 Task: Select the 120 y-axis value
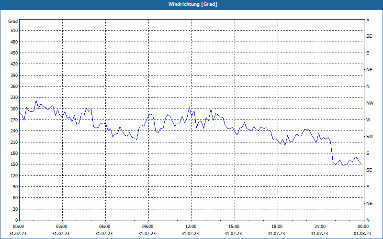[x=14, y=175]
